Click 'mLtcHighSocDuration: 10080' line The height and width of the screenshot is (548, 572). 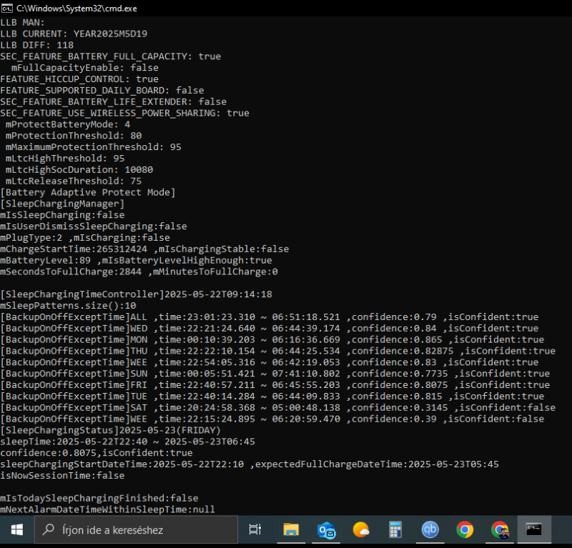(x=79, y=169)
